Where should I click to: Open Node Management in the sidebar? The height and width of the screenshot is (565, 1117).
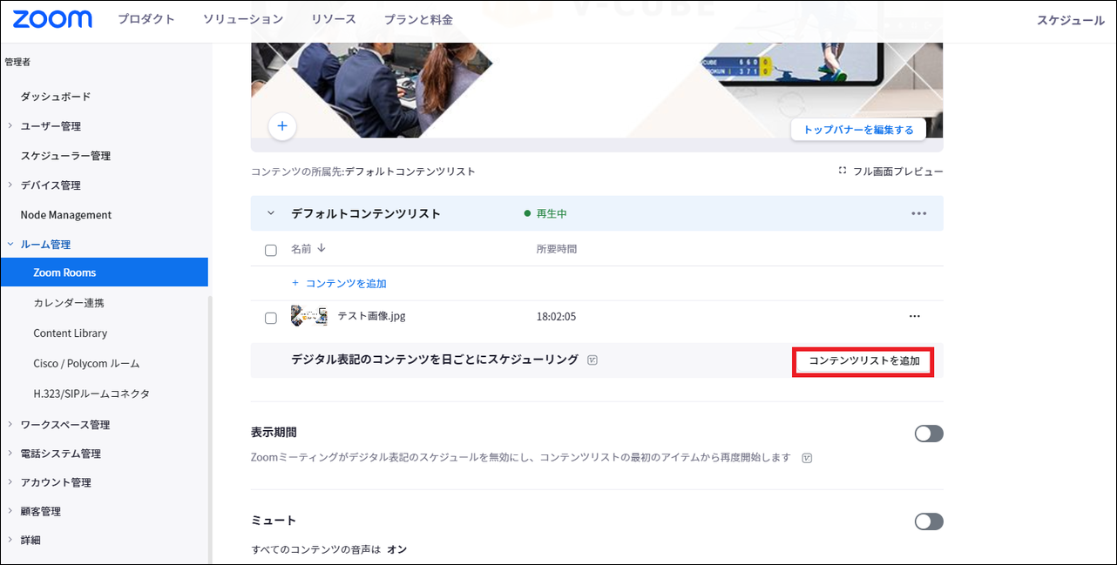(66, 215)
